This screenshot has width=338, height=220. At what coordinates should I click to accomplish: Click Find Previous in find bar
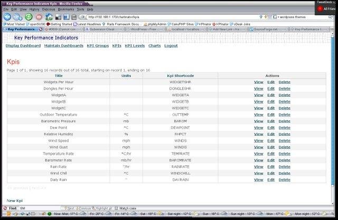[83, 208]
